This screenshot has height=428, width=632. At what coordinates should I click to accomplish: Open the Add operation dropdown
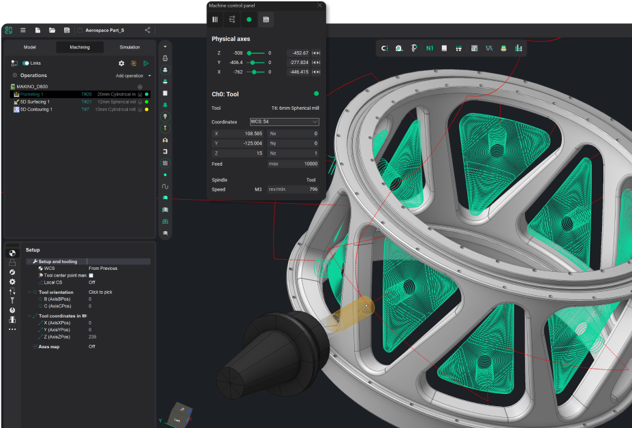pos(133,76)
